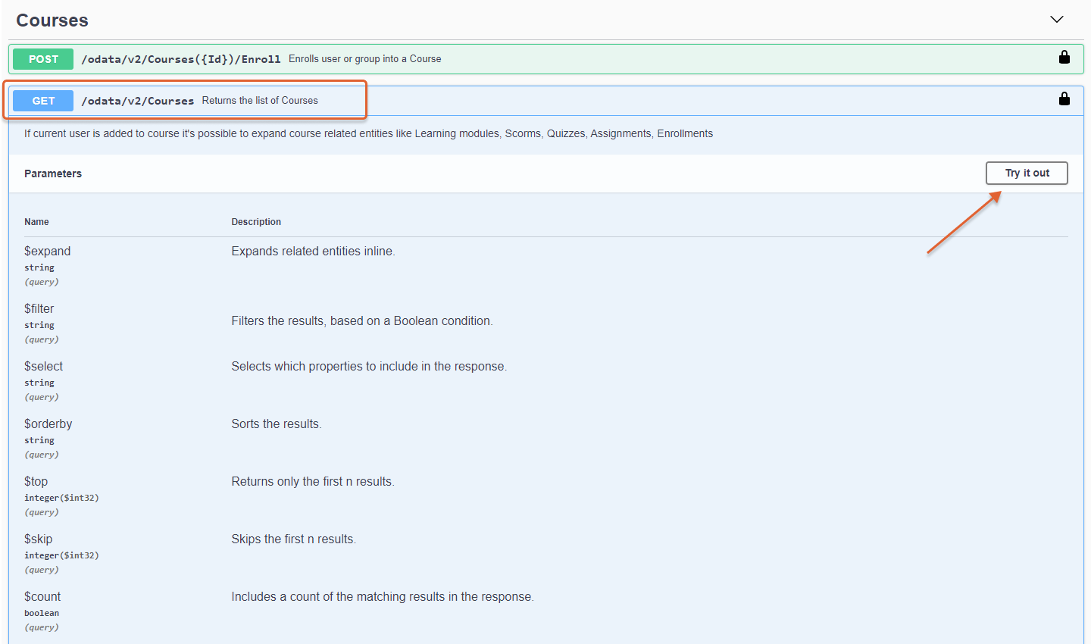Click the $filter parameter name
The width and height of the screenshot is (1091, 644).
[x=39, y=309]
